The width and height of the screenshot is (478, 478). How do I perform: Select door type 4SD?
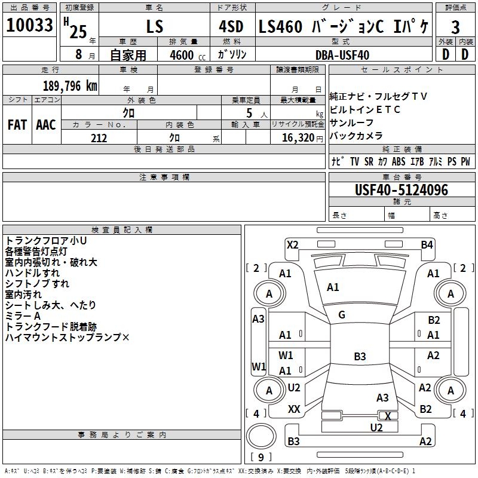coord(231,26)
